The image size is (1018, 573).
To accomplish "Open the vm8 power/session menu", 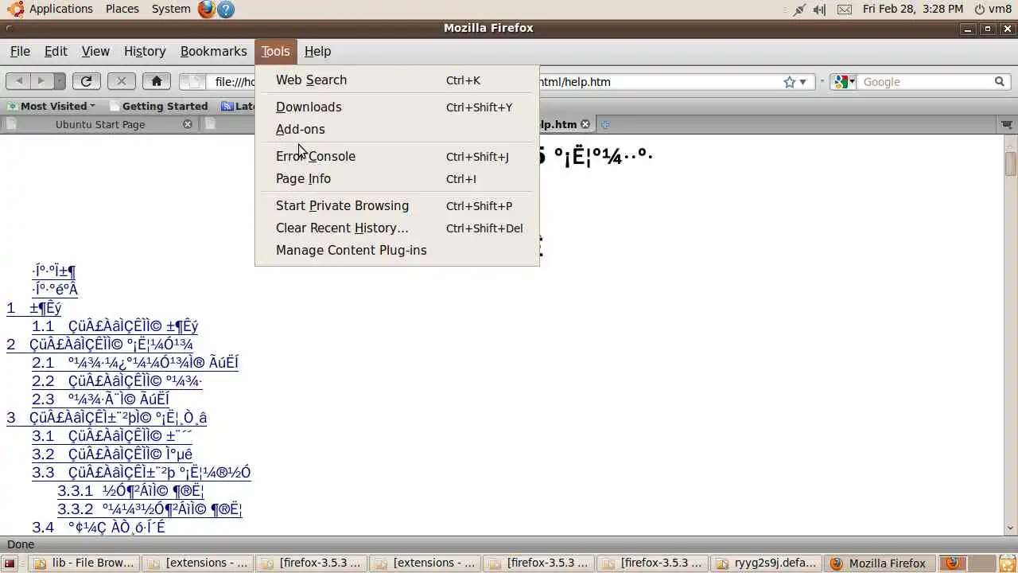I will point(992,9).
